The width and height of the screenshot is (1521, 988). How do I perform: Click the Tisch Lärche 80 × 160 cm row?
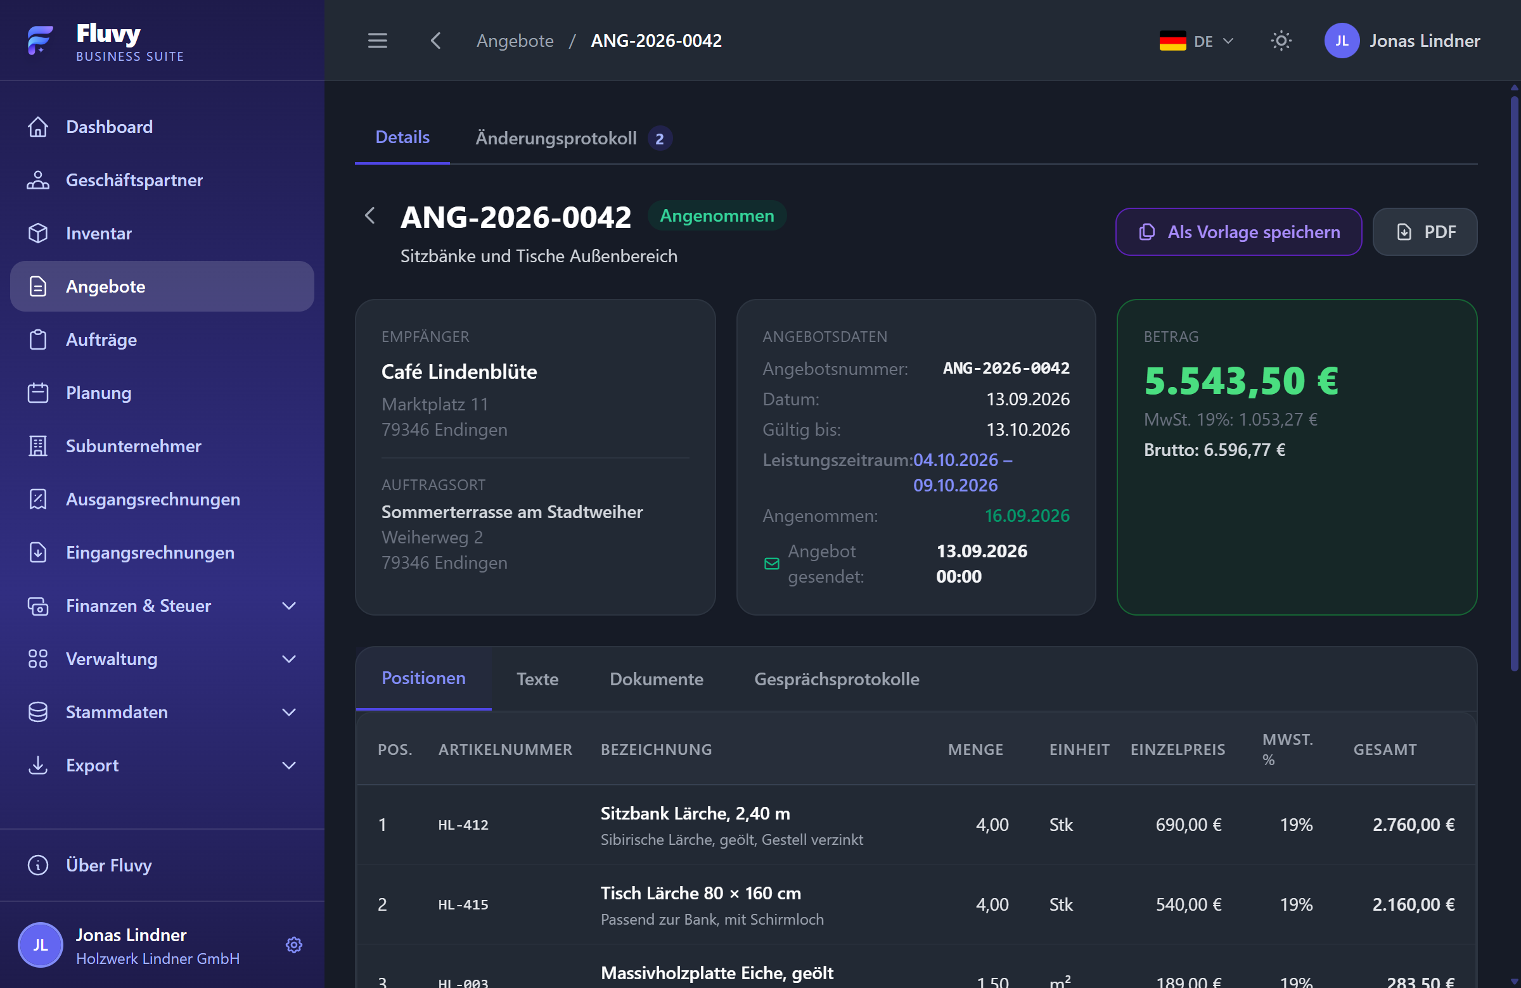click(x=916, y=905)
